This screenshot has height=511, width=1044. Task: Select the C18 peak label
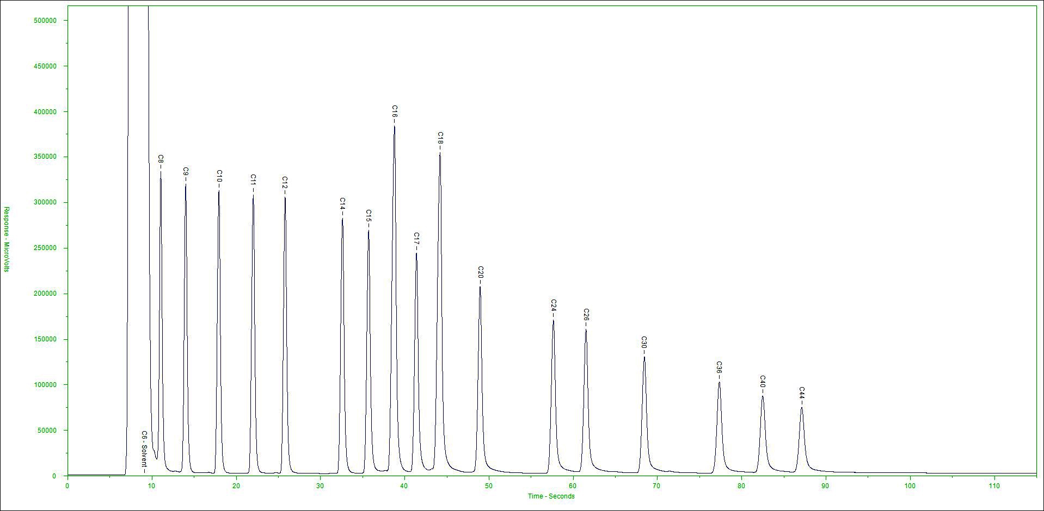click(x=440, y=139)
